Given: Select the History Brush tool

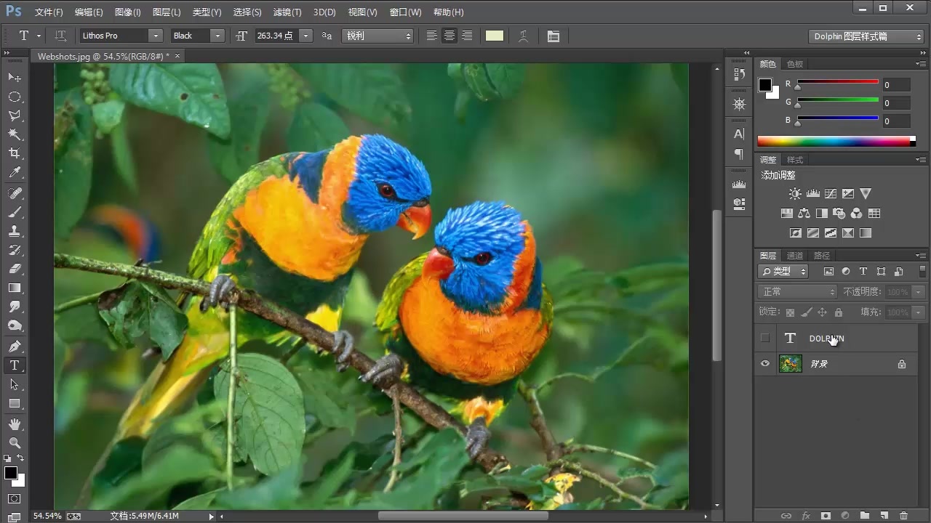Looking at the screenshot, I should [15, 250].
